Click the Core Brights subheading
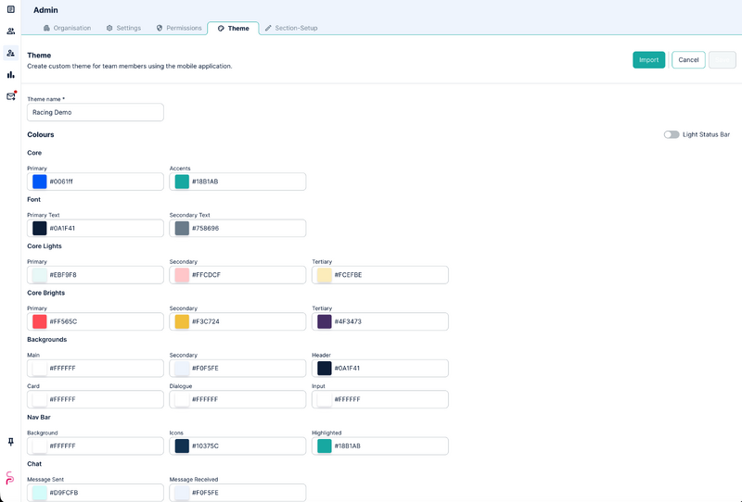The width and height of the screenshot is (742, 502). 45,293
